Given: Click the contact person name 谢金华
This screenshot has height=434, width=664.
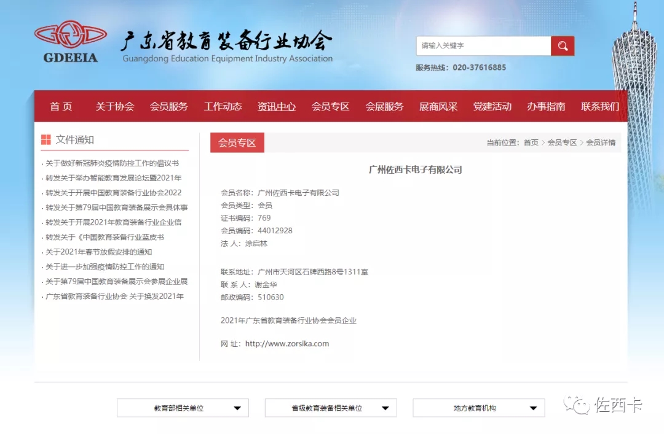Looking at the screenshot, I should 266,285.
